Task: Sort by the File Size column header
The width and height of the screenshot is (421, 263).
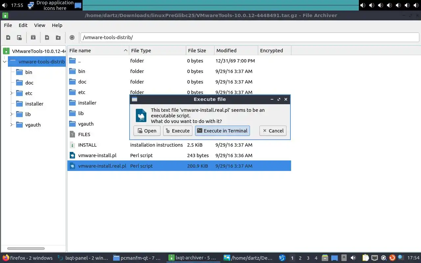Action: tap(200, 51)
